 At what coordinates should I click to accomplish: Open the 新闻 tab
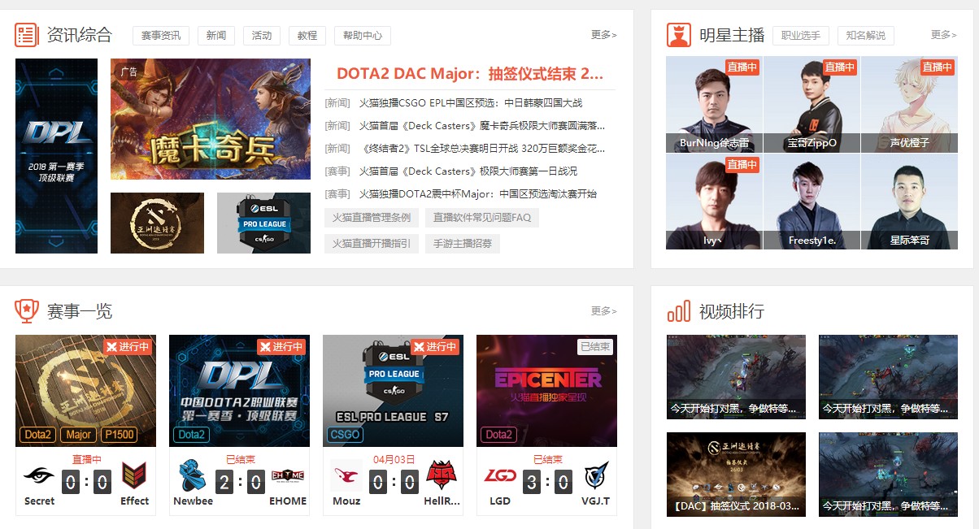click(216, 35)
